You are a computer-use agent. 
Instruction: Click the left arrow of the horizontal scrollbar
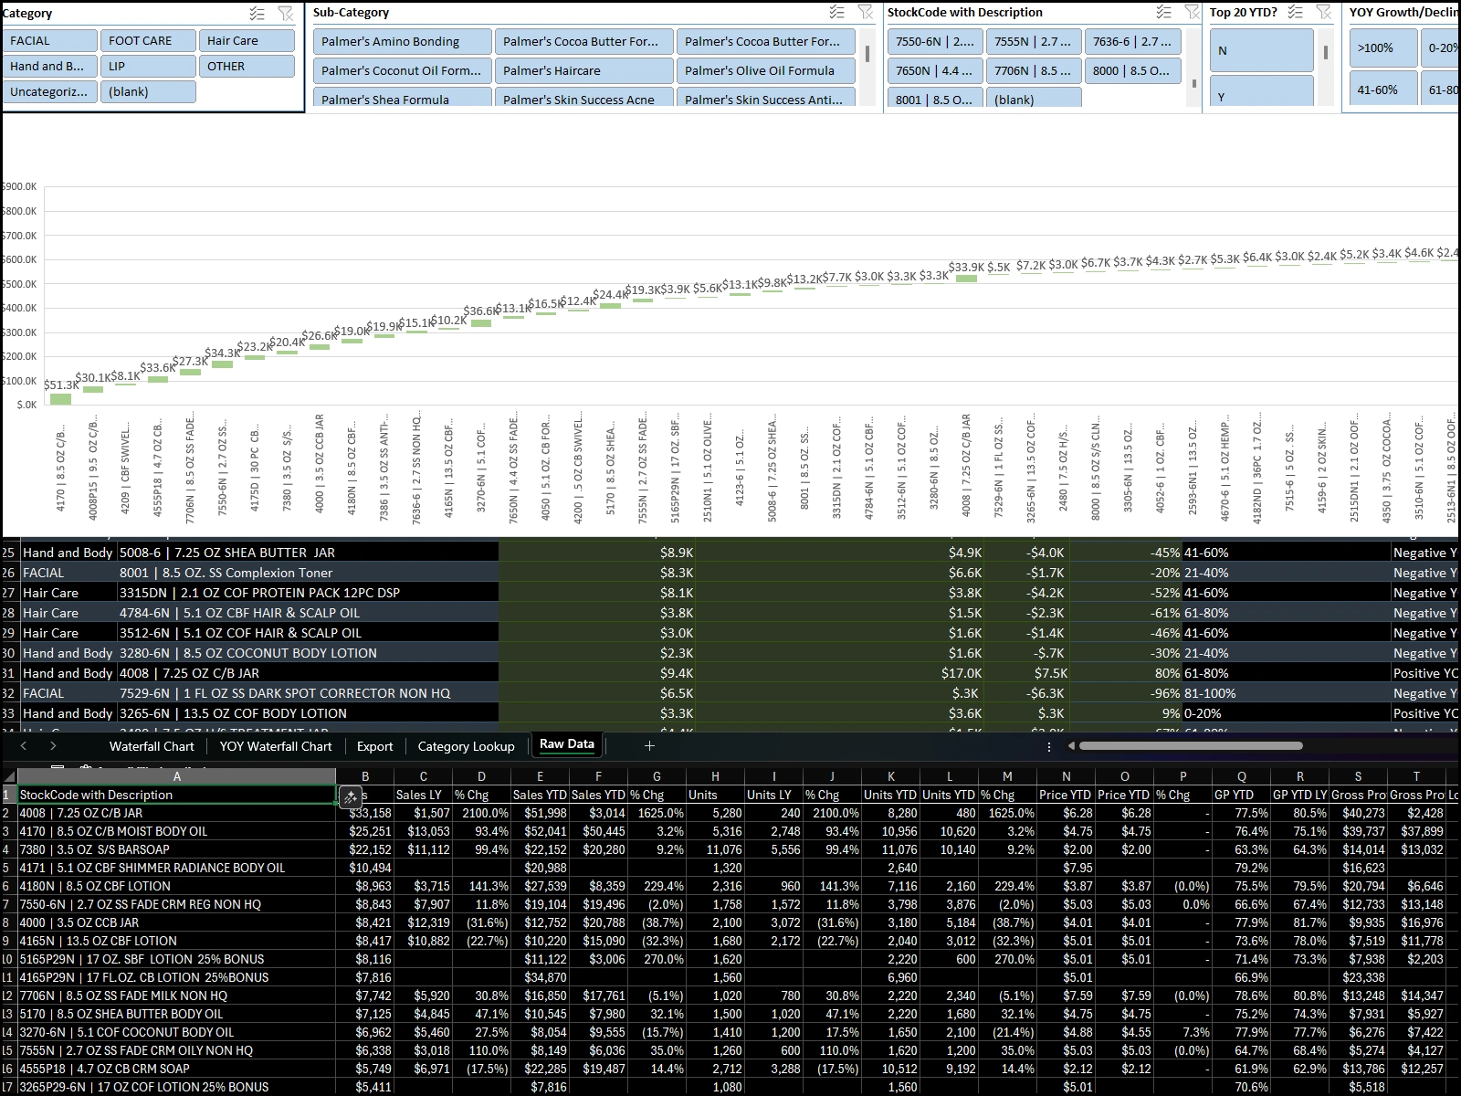(x=1071, y=746)
